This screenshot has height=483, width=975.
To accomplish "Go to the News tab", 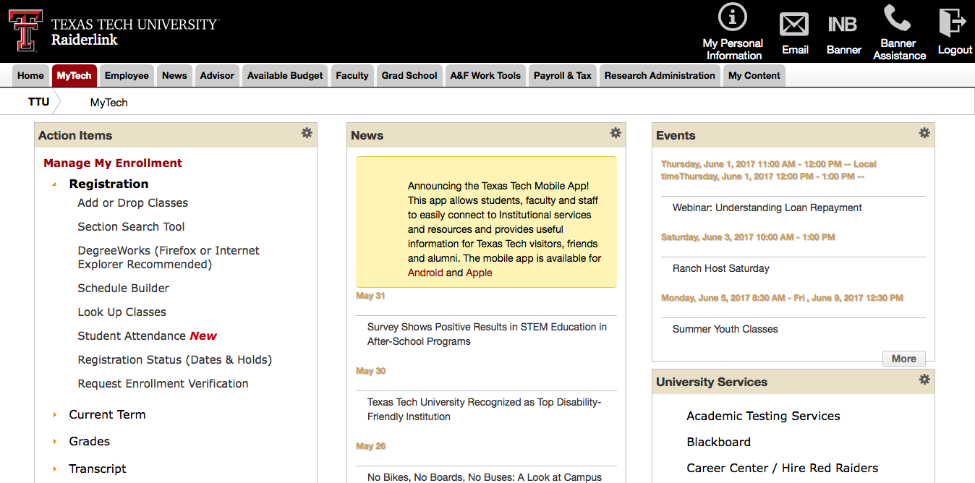I will [174, 76].
